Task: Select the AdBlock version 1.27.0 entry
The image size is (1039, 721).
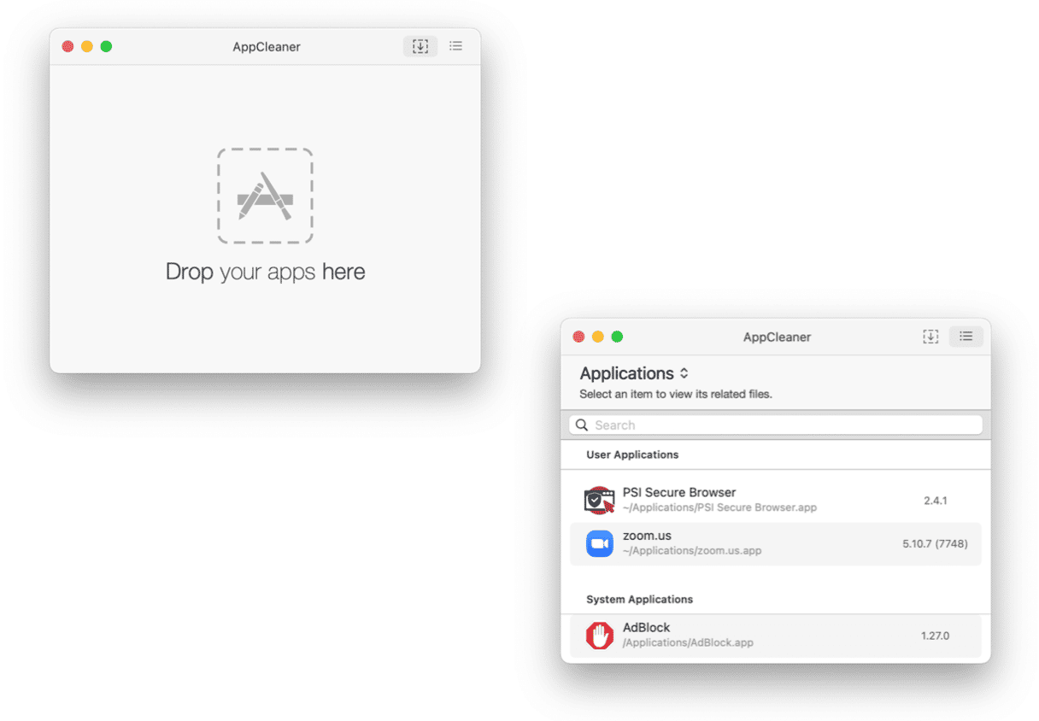Action: point(935,636)
